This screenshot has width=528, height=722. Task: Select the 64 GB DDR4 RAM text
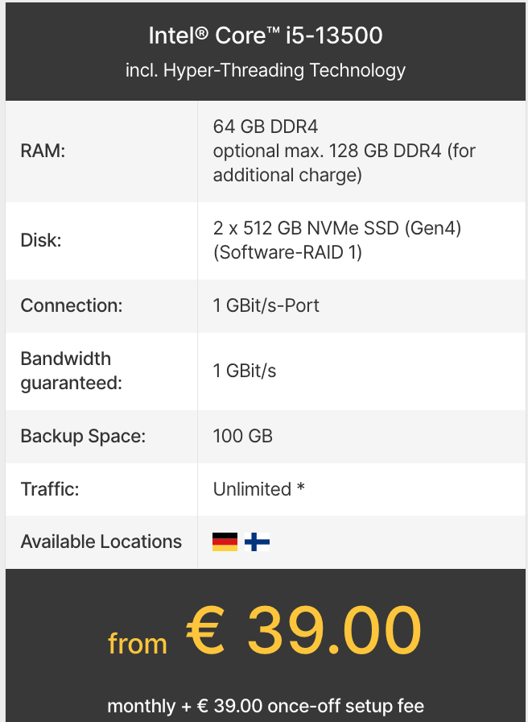(x=266, y=127)
